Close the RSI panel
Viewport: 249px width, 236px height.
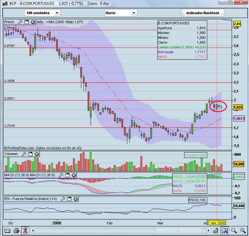76,199
